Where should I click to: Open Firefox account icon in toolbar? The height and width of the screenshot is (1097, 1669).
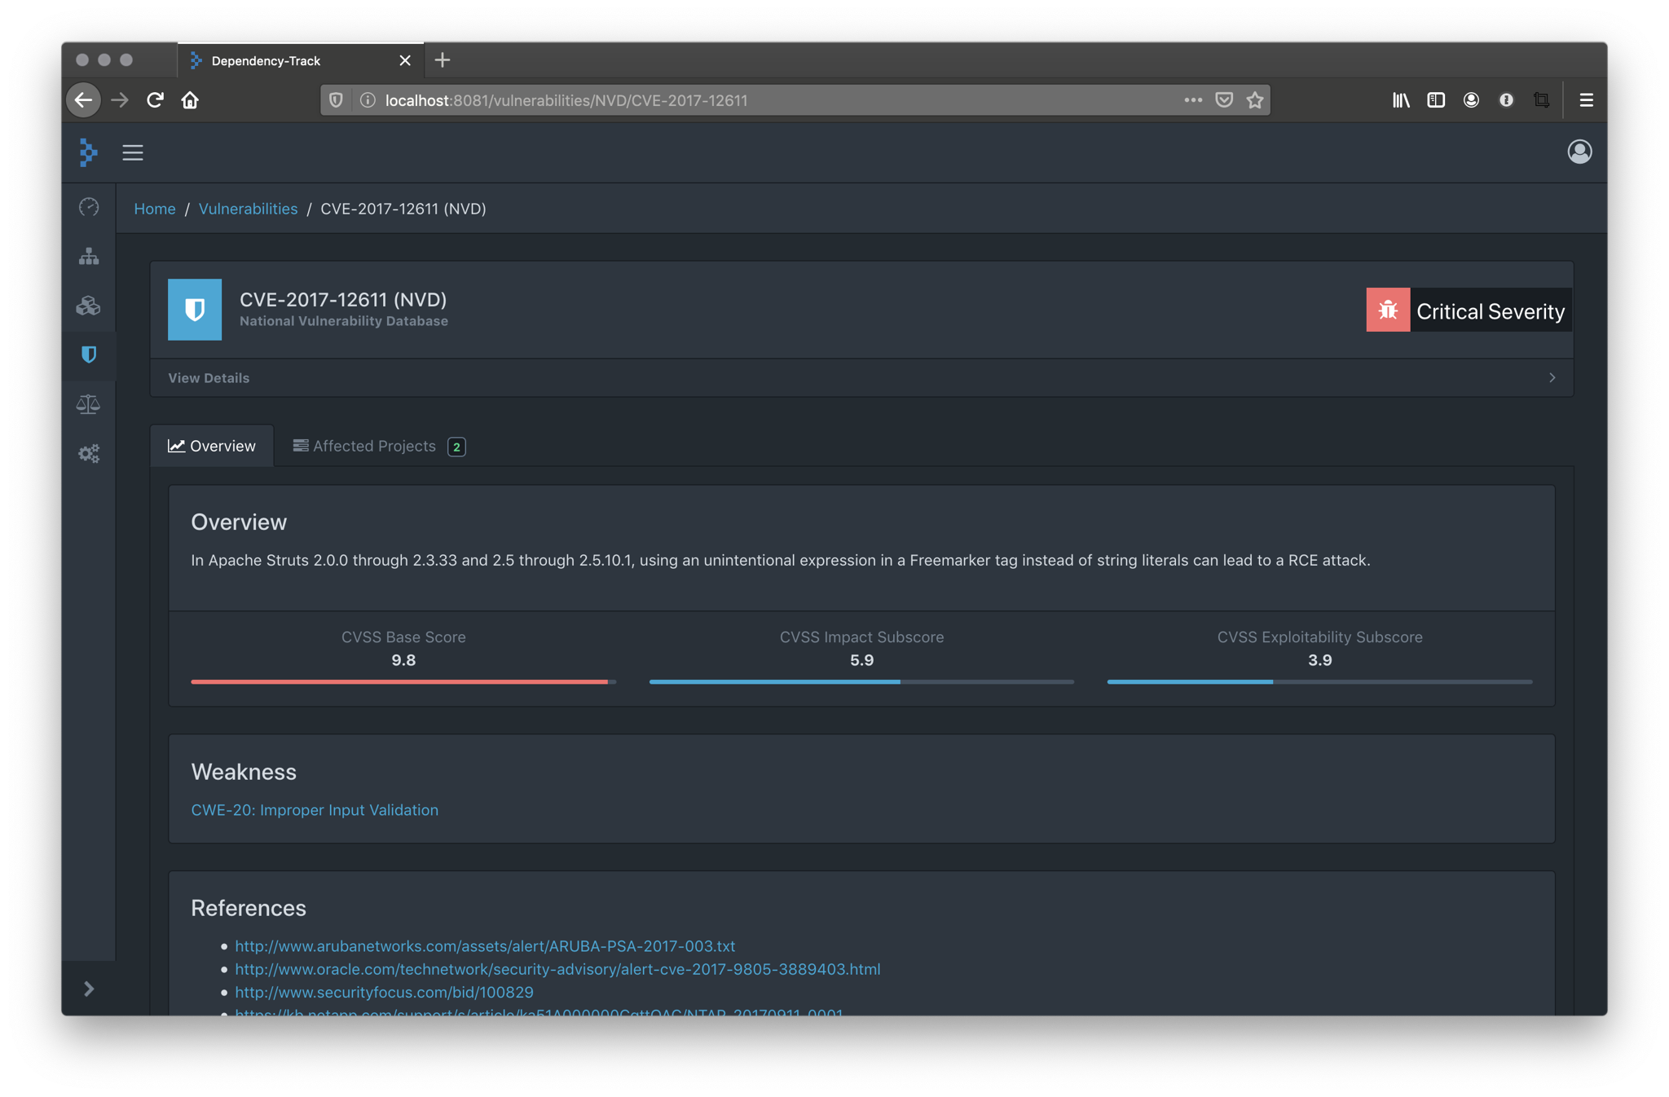(x=1471, y=100)
